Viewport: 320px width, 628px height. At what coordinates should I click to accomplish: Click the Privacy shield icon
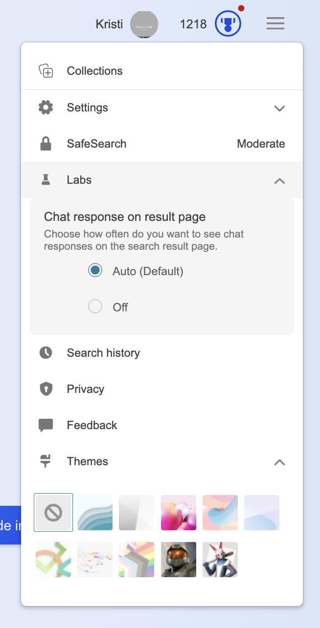pos(46,389)
